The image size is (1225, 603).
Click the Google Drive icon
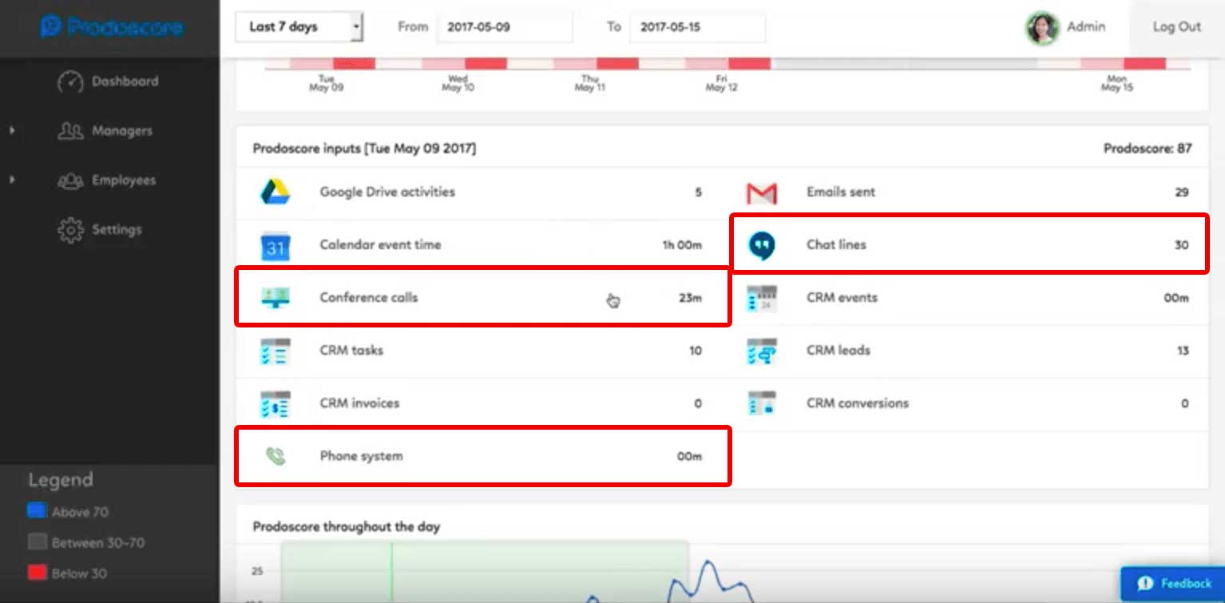(275, 192)
